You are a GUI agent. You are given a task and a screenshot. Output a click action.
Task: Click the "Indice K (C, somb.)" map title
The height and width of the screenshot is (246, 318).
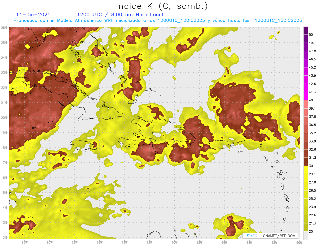coord(162,6)
